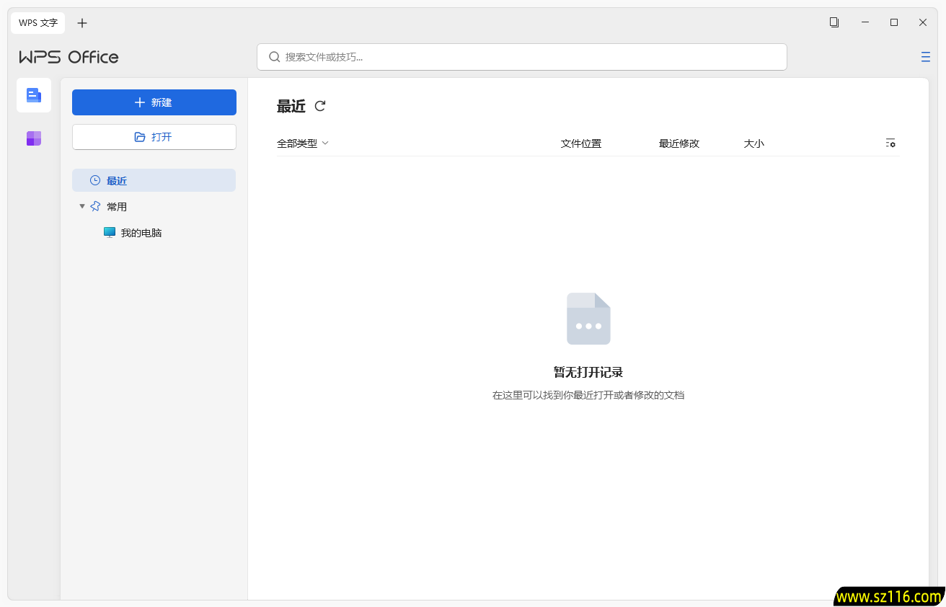Viewport: 946px width, 607px height.
Task: Collapse the 常用 tree section
Action: [x=81, y=205]
